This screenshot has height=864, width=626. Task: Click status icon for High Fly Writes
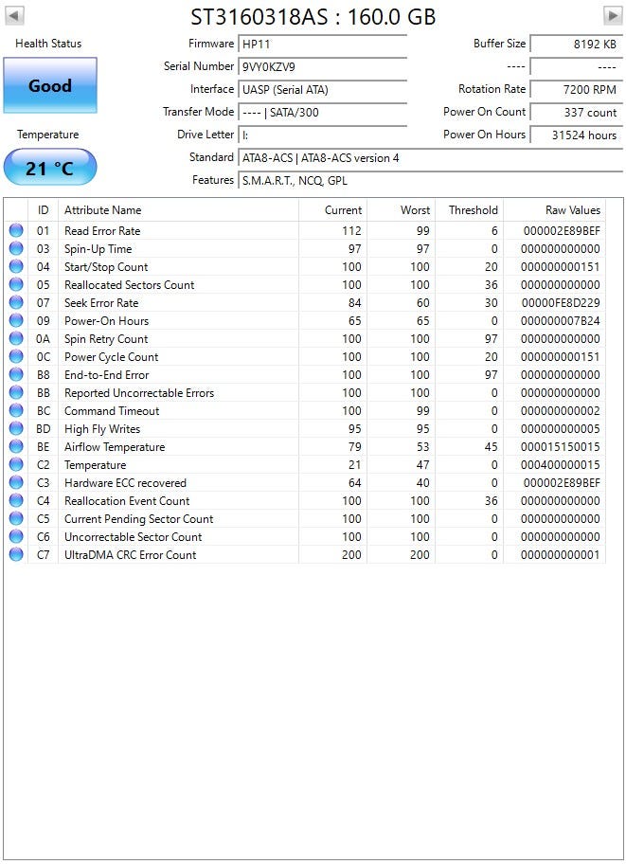(16, 429)
